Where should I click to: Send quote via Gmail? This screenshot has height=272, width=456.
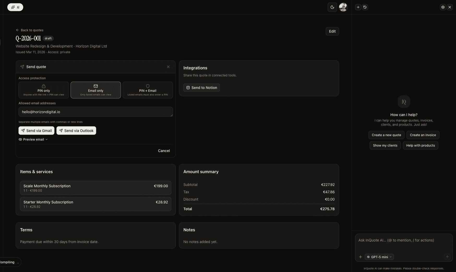click(37, 131)
